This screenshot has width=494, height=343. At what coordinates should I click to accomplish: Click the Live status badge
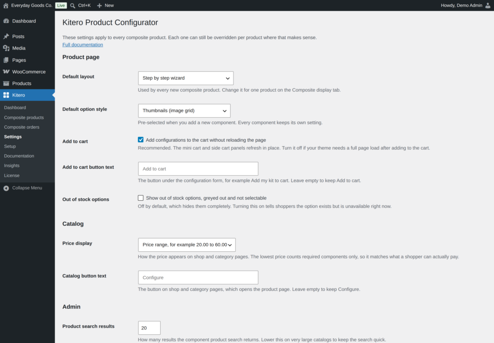pyautogui.click(x=61, y=6)
